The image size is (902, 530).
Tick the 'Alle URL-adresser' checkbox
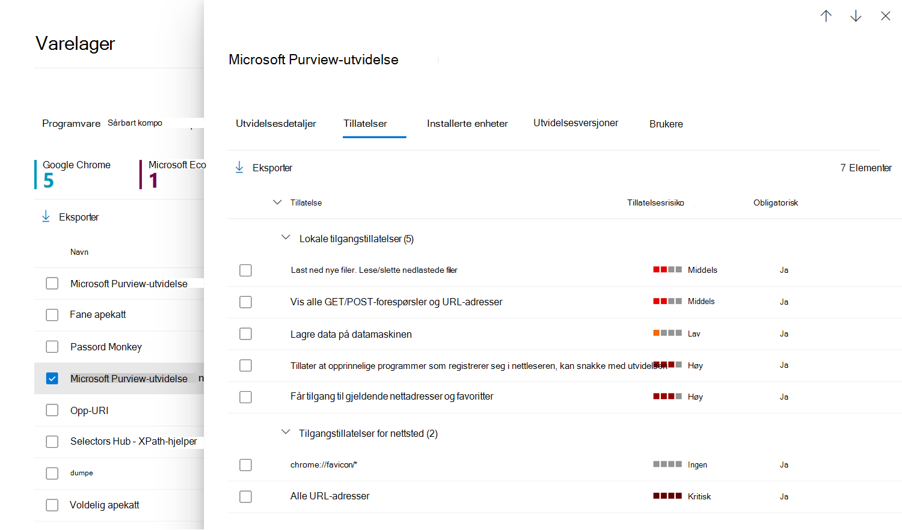pyautogui.click(x=245, y=497)
